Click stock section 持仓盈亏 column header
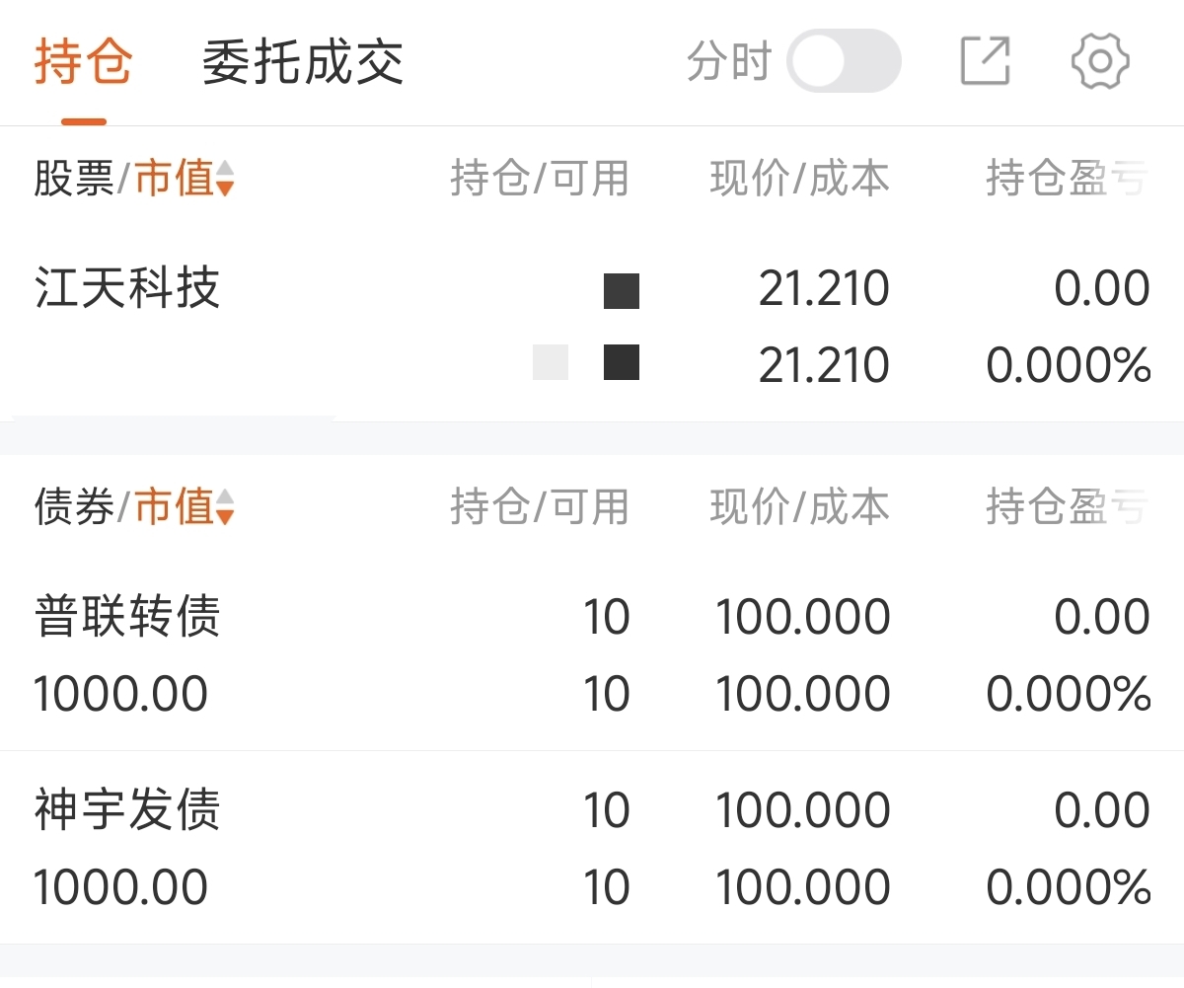The image size is (1184, 988). tap(1068, 179)
